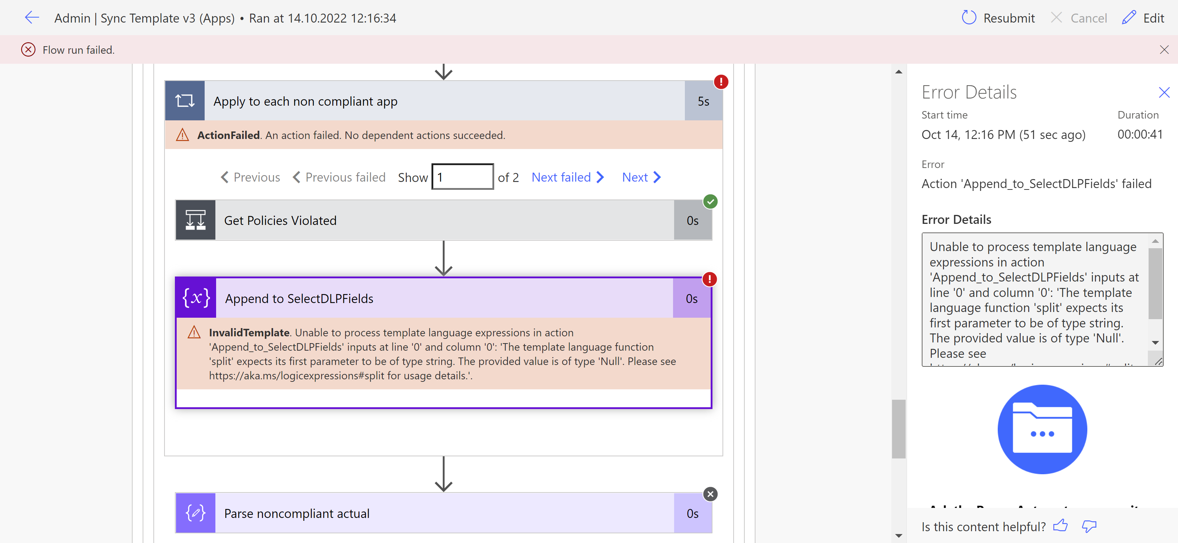Screen dimensions: 1178x543
Task: Dismiss the Flow run failed banner
Action: click(x=1164, y=49)
